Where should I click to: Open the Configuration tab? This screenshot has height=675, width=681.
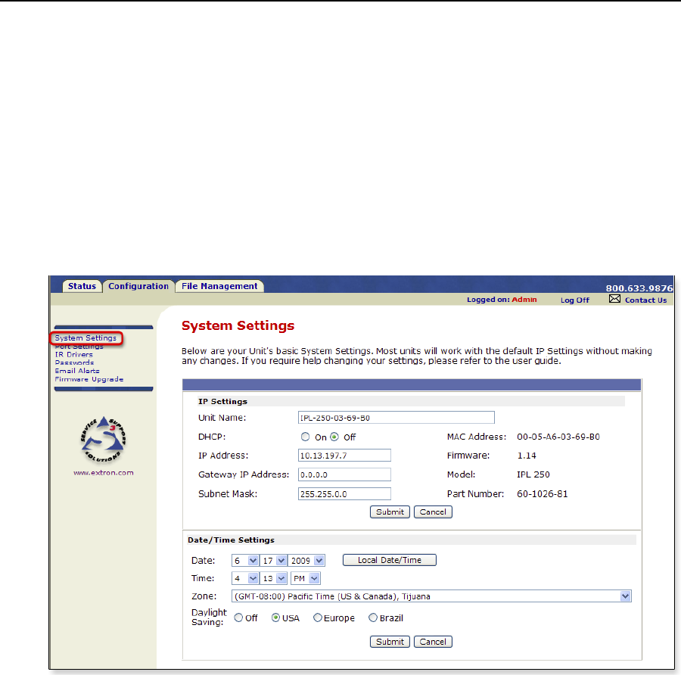(138, 286)
